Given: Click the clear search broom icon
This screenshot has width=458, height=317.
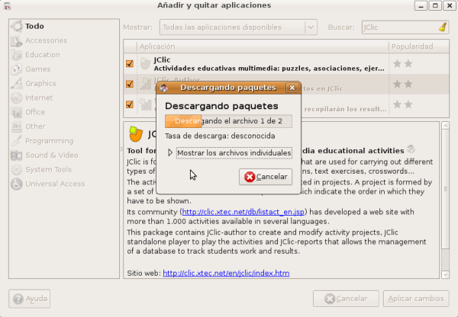Looking at the screenshot, I should click(x=443, y=27).
